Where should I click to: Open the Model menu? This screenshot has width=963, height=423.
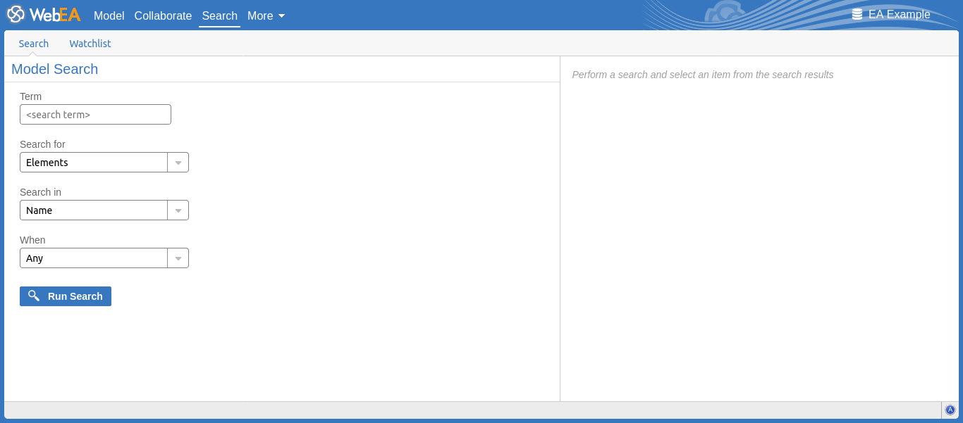(x=109, y=15)
